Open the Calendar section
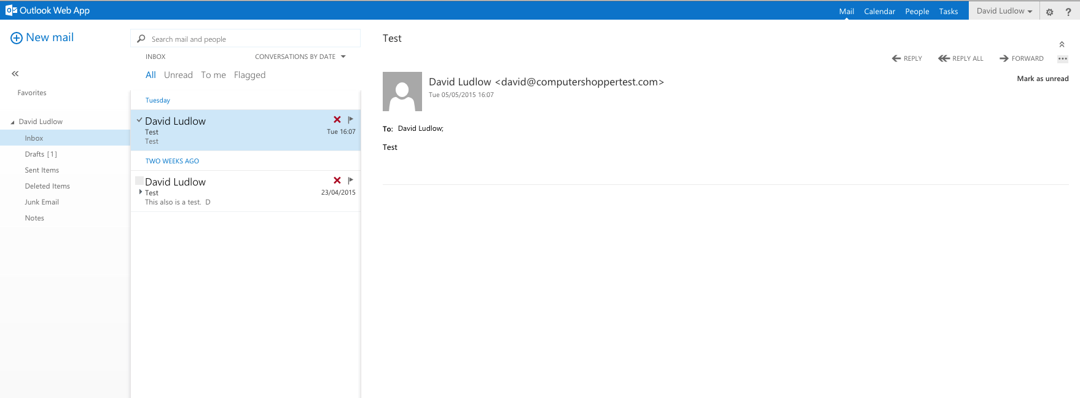The image size is (1080, 398). 880,11
